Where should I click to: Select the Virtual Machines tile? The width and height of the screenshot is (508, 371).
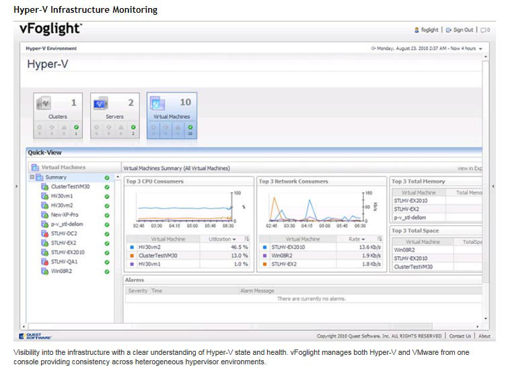172,116
